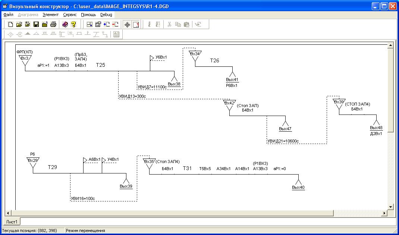Expand the Элемент menu
The width and height of the screenshot is (399, 235).
coord(50,15)
